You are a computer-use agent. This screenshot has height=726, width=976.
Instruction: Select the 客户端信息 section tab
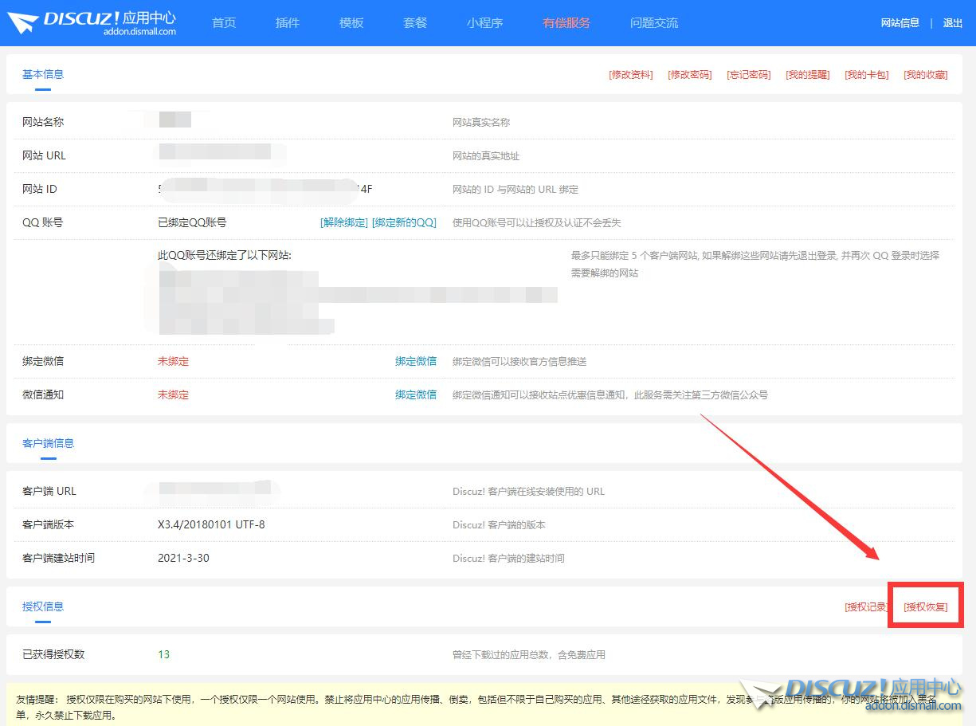(x=48, y=443)
